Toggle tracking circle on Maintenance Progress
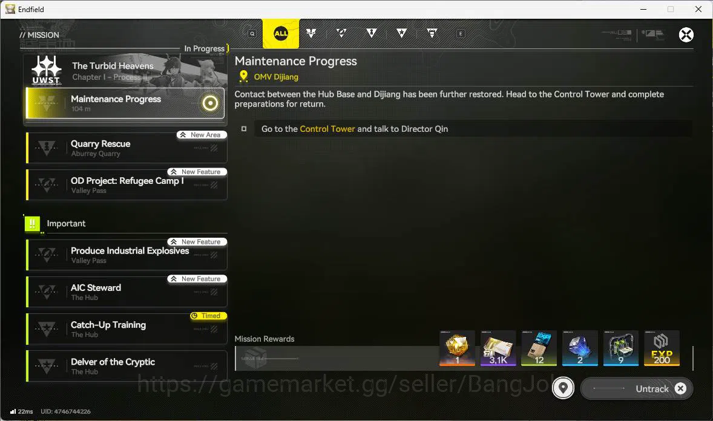713x421 pixels. pos(210,103)
